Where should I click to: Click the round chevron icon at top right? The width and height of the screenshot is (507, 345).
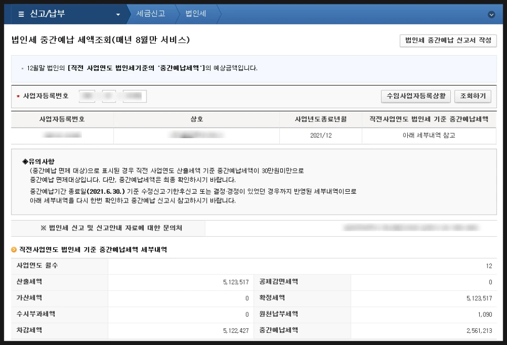click(x=491, y=14)
